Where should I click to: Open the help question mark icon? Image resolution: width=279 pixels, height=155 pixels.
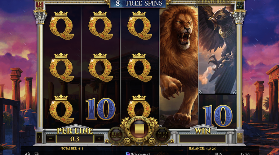pos(39,138)
